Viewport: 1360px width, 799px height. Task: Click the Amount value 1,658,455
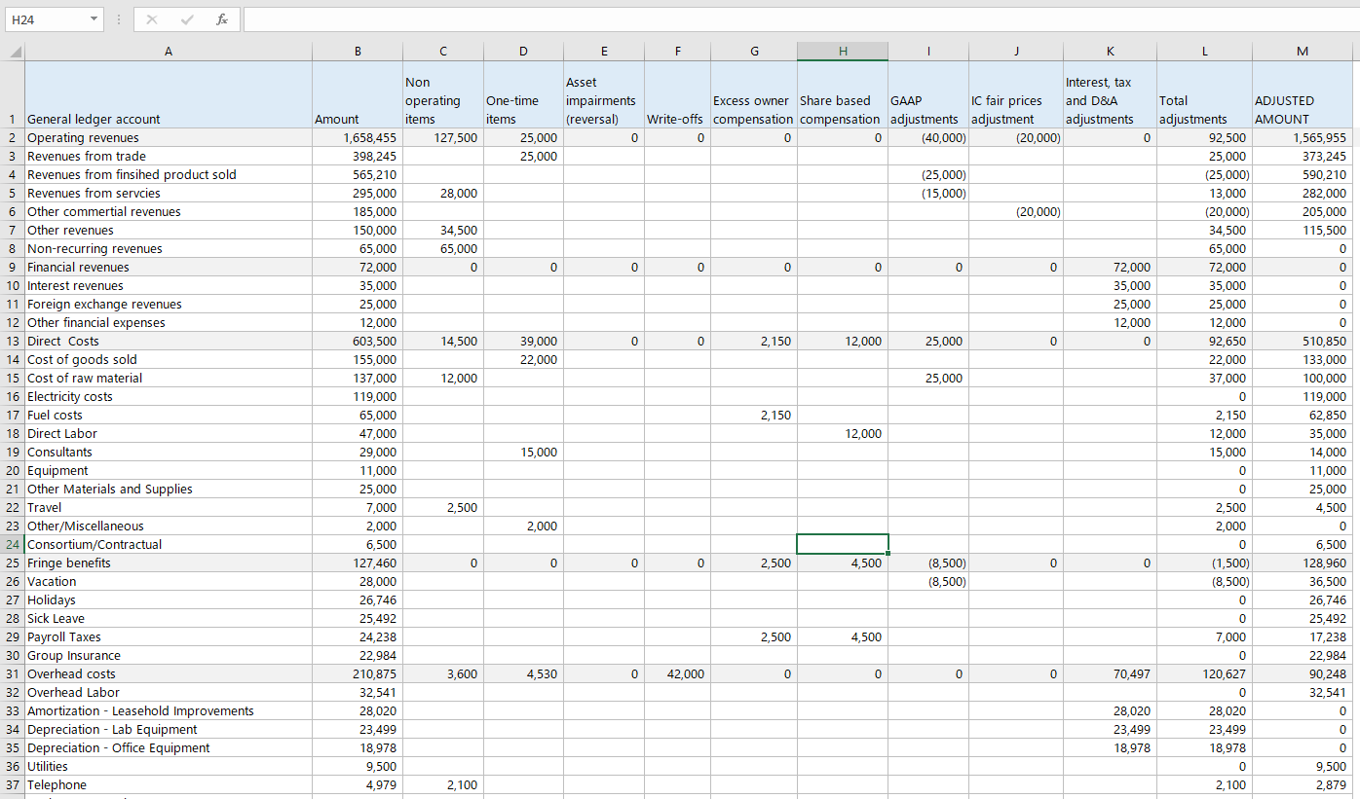[357, 137]
